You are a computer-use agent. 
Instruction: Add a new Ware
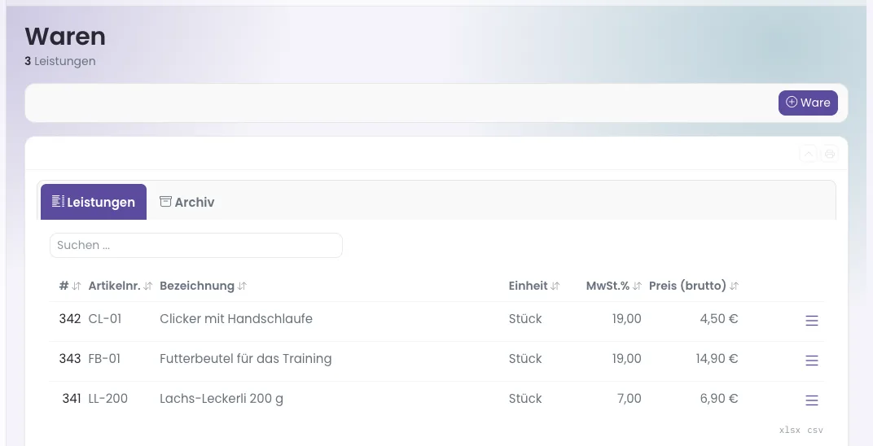click(808, 103)
